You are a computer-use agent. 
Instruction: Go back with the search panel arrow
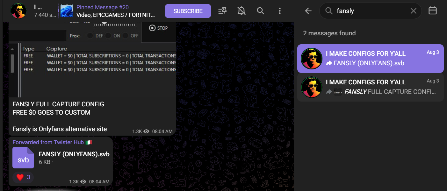[x=308, y=11]
